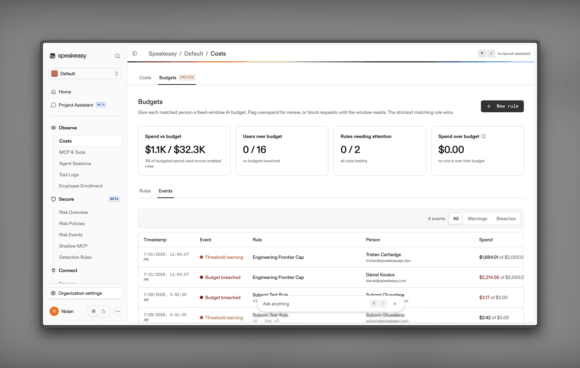The height and width of the screenshot is (368, 580).
Task: Open Risk Overview page
Action: pos(74,212)
